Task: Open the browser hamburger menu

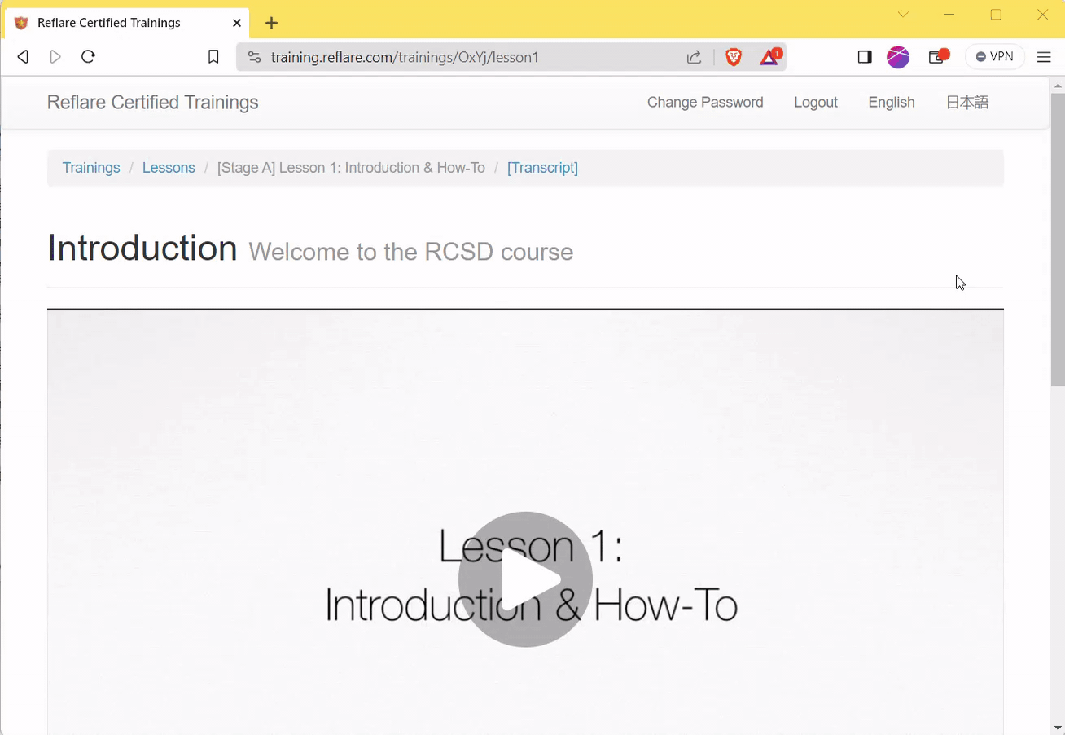Action: coord(1044,57)
